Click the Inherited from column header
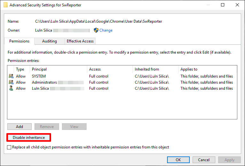245x166 pixels. 155,69
